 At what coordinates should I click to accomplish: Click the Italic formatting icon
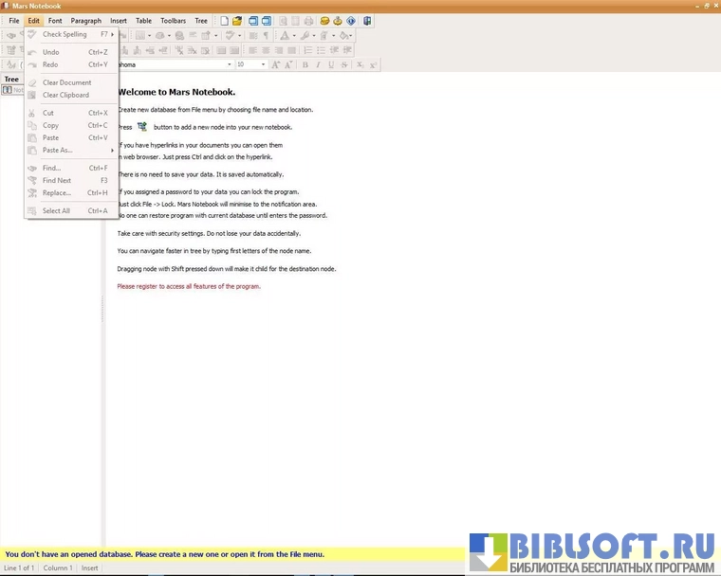(x=318, y=64)
